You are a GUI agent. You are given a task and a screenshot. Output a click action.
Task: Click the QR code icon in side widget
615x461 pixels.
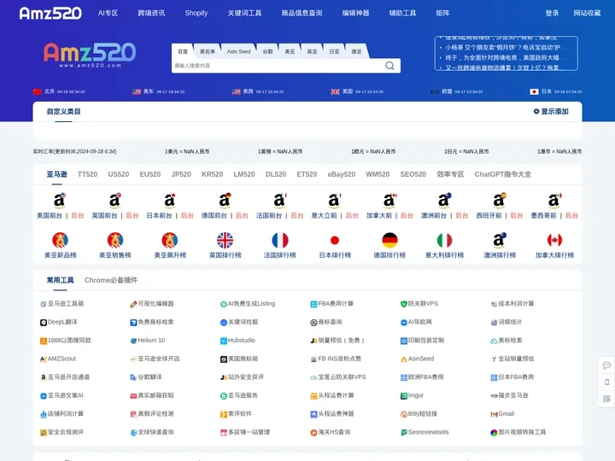606,399
